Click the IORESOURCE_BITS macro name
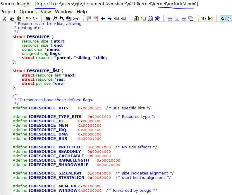Screen dimensions: 232x195 pyautogui.click(x=48, y=108)
